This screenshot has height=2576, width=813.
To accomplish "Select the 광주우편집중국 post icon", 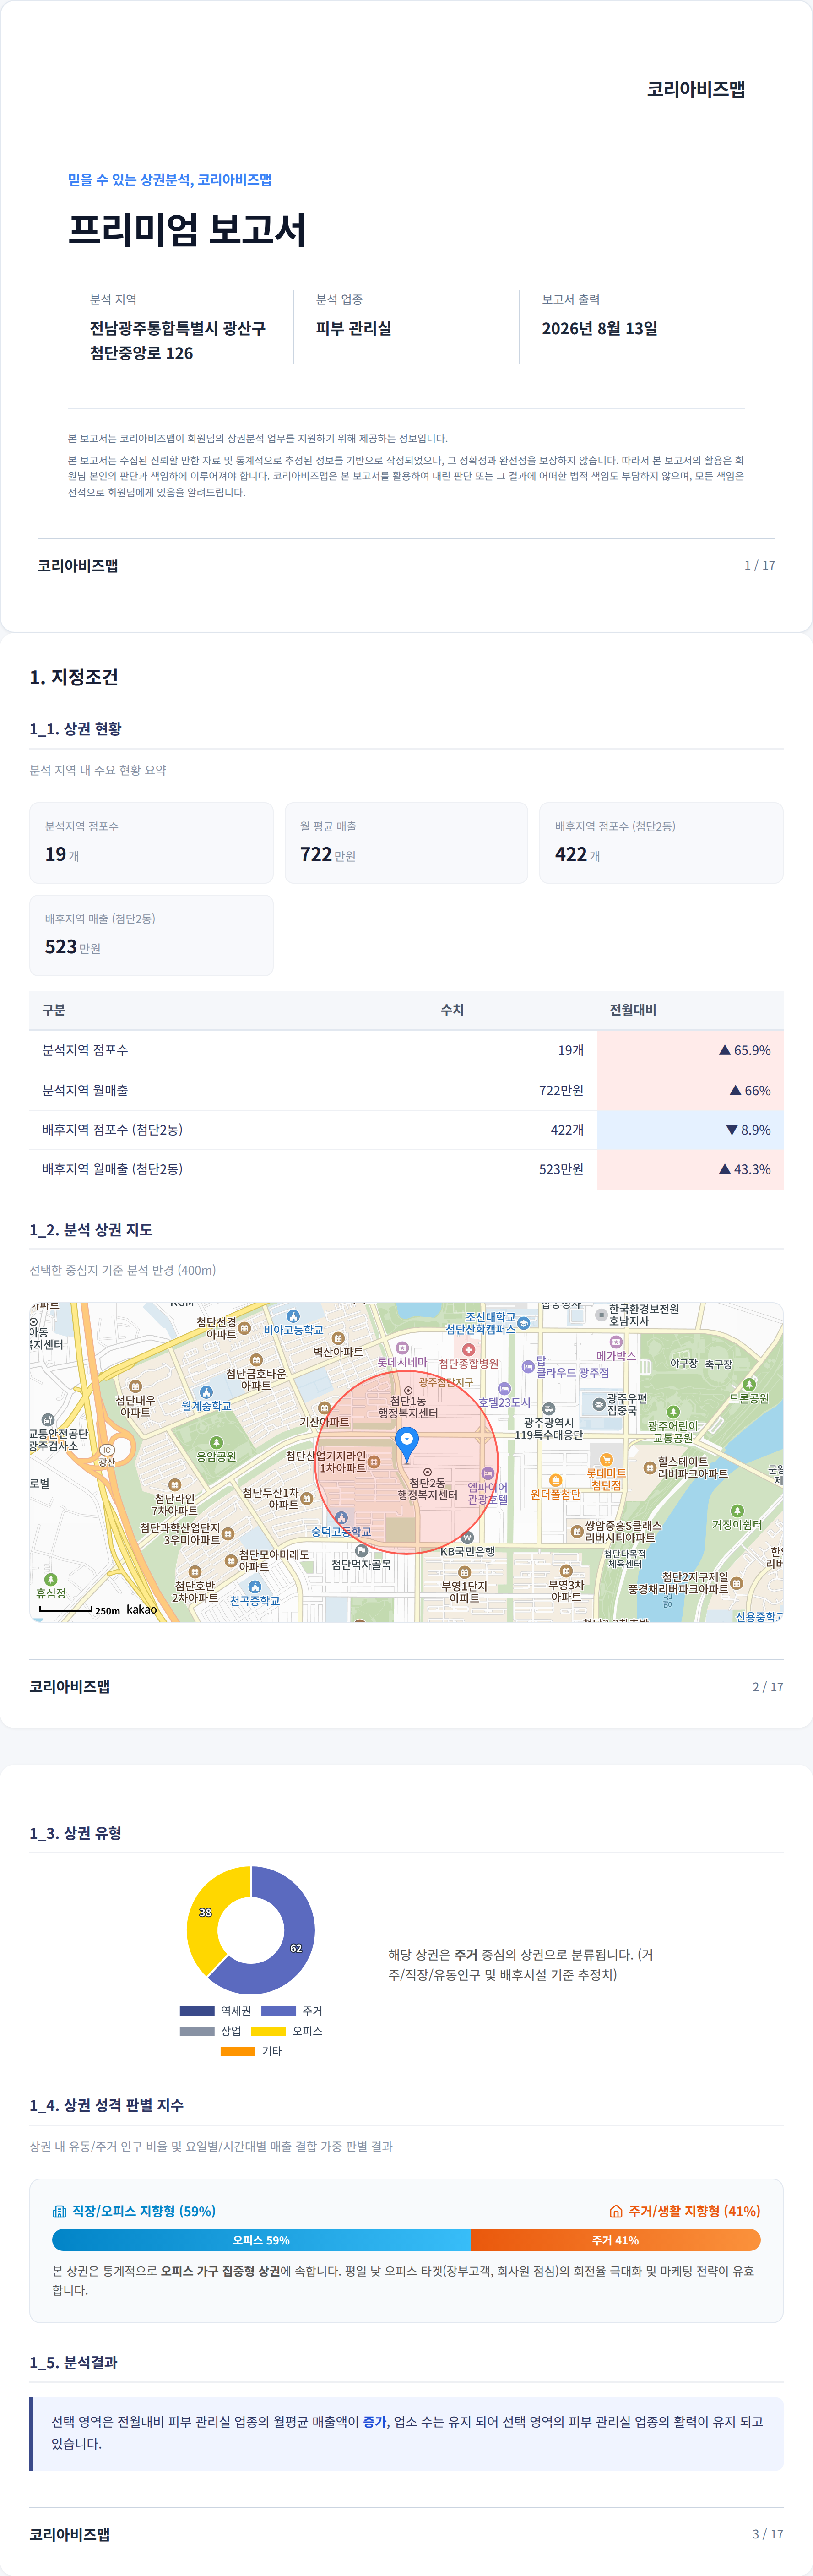I will pos(599,1404).
